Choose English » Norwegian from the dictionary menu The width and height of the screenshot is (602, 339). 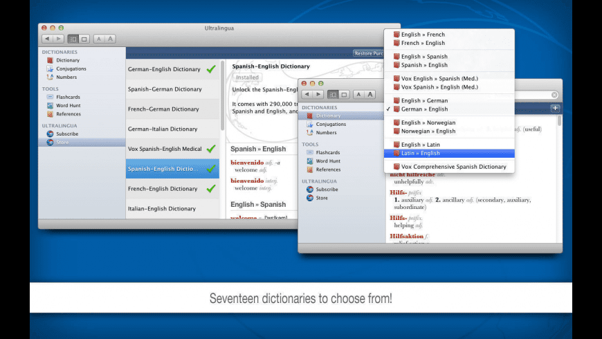[449, 122]
